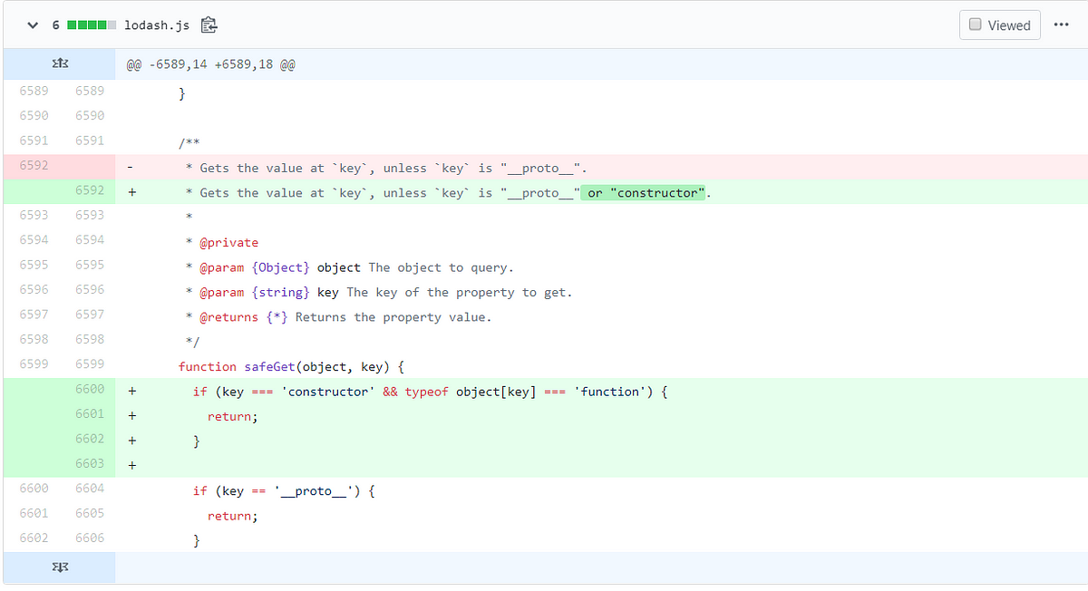Expand hidden lines above the hunk
This screenshot has width=1088, height=591.
point(60,64)
